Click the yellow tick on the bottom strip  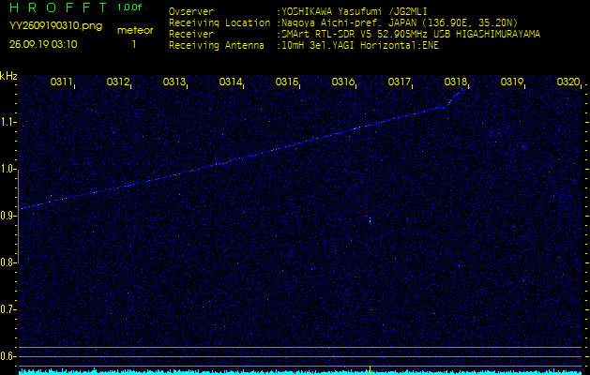371,369
